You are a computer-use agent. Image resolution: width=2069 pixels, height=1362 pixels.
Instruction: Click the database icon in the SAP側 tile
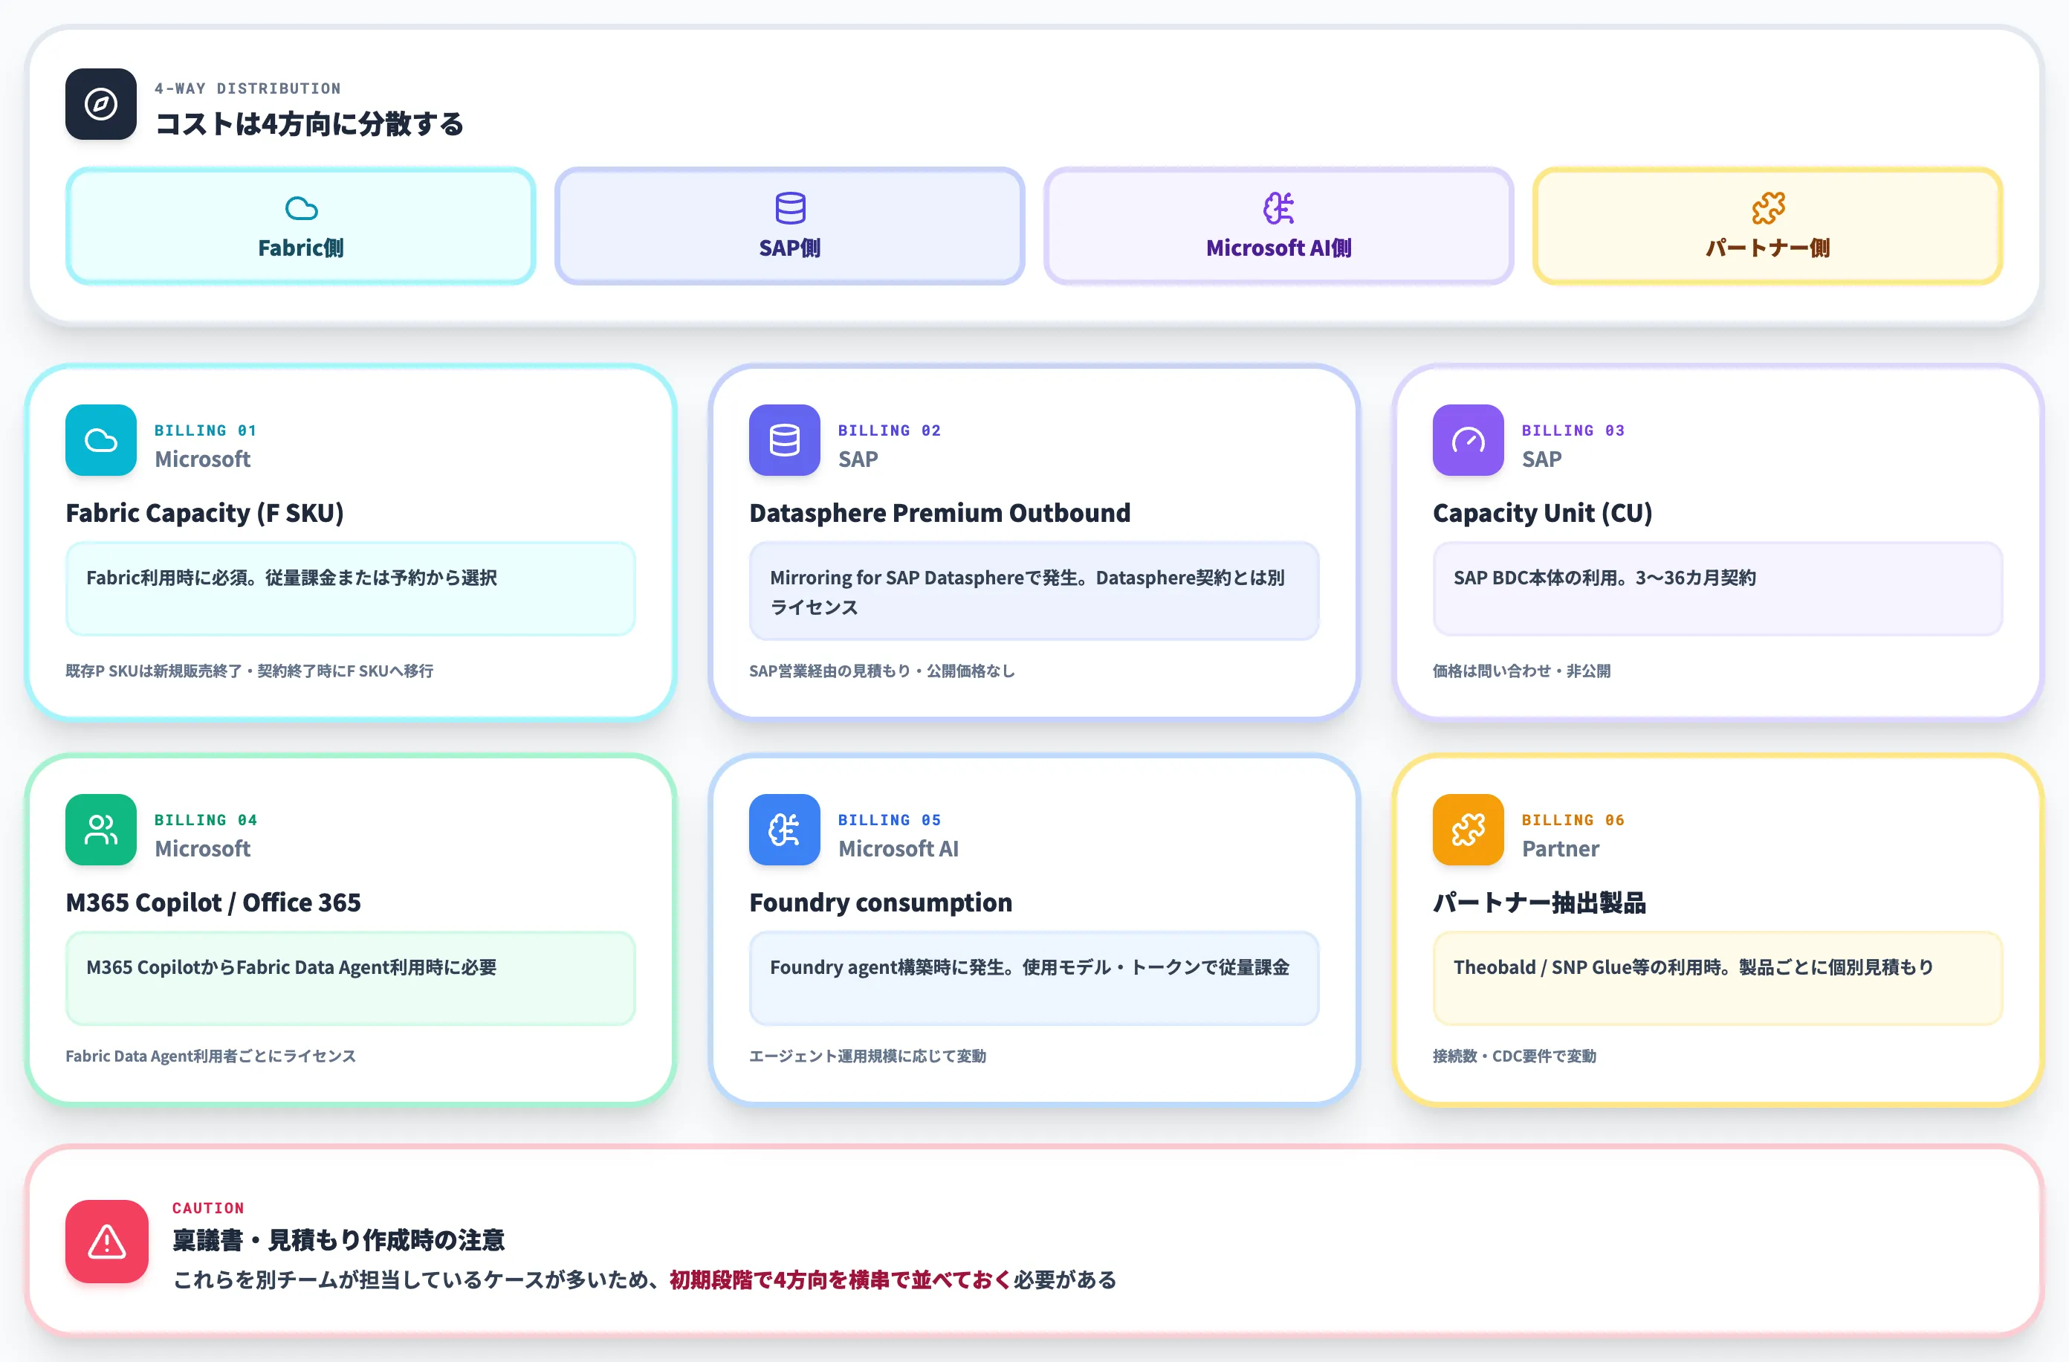(x=790, y=209)
